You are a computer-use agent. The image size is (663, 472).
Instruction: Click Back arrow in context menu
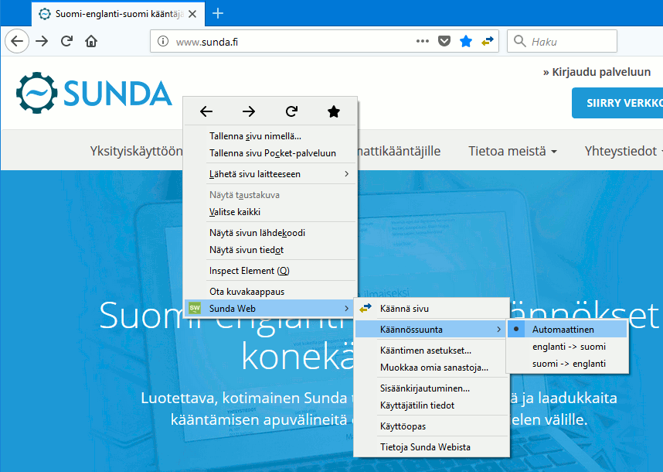pos(206,111)
